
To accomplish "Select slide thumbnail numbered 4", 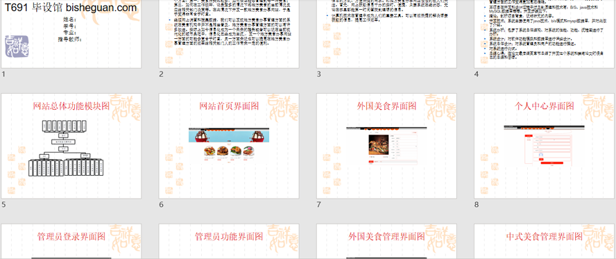I will [545, 34].
